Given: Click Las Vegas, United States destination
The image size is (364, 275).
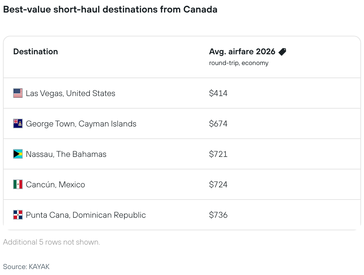Looking at the screenshot, I should (70, 93).
